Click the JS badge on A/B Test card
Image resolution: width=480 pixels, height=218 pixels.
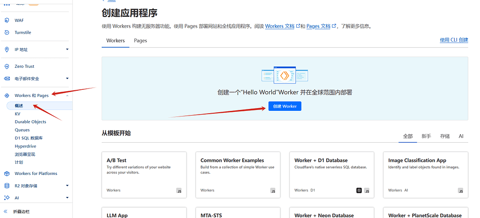179,190
